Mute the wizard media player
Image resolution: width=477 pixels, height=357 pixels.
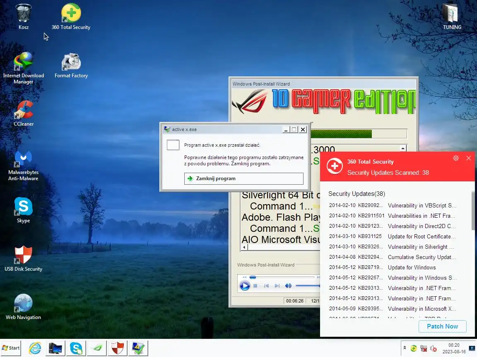[288, 286]
